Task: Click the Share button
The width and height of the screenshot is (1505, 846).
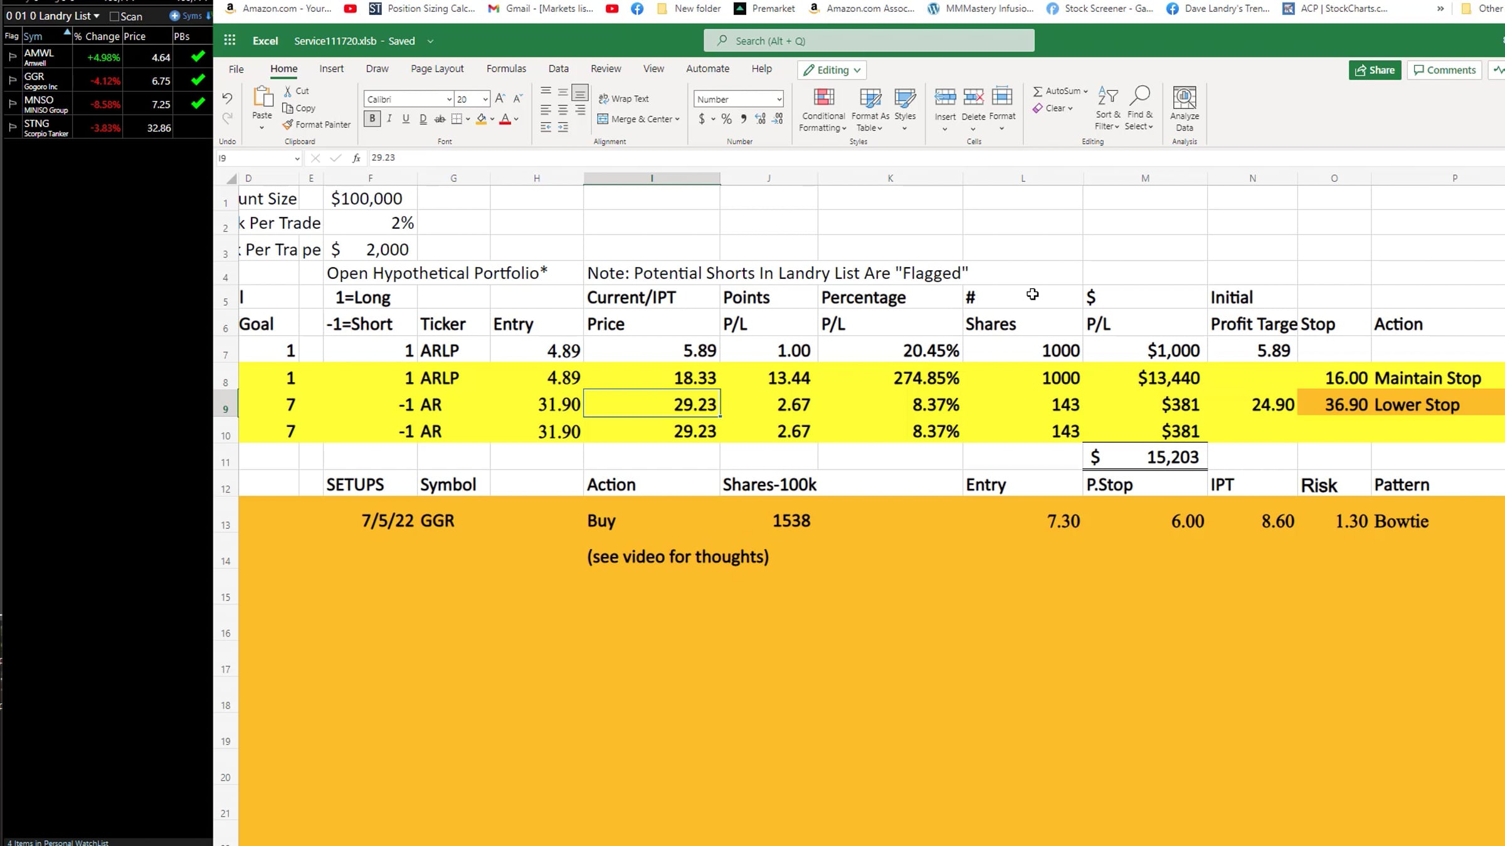Action: pos(1375,70)
